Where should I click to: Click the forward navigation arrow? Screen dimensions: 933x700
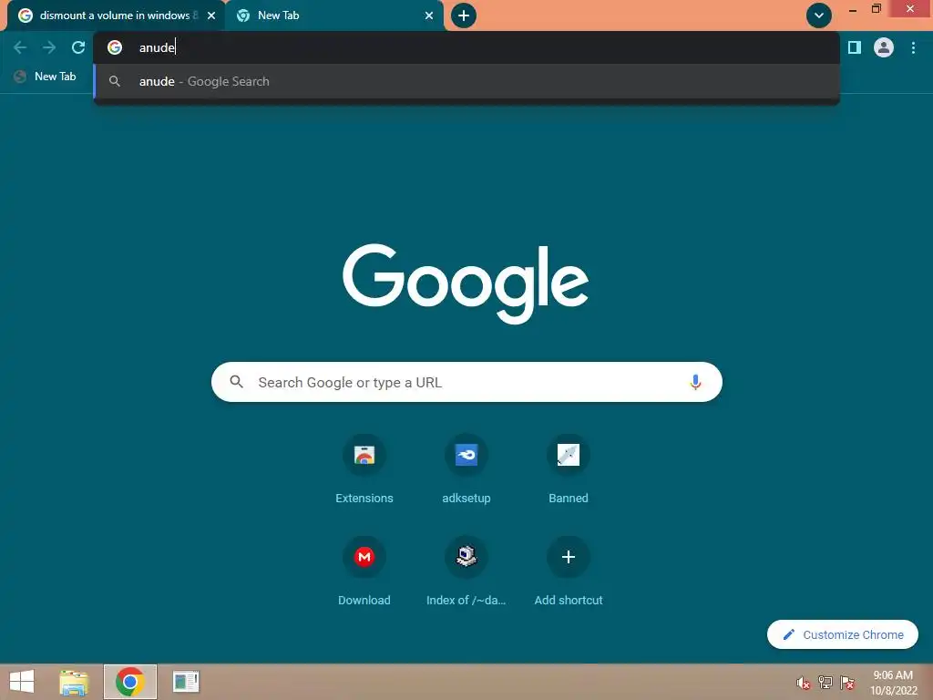pos(49,47)
